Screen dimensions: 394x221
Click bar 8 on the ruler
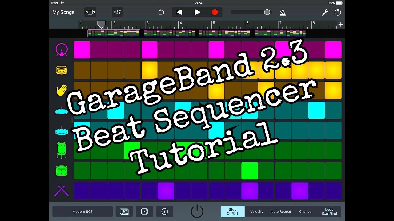click(x=314, y=23)
